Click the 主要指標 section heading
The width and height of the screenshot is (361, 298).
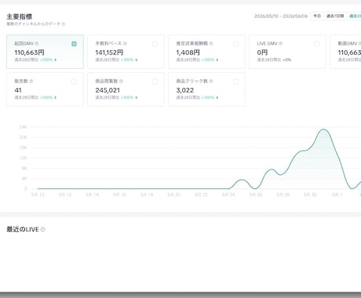(x=20, y=16)
